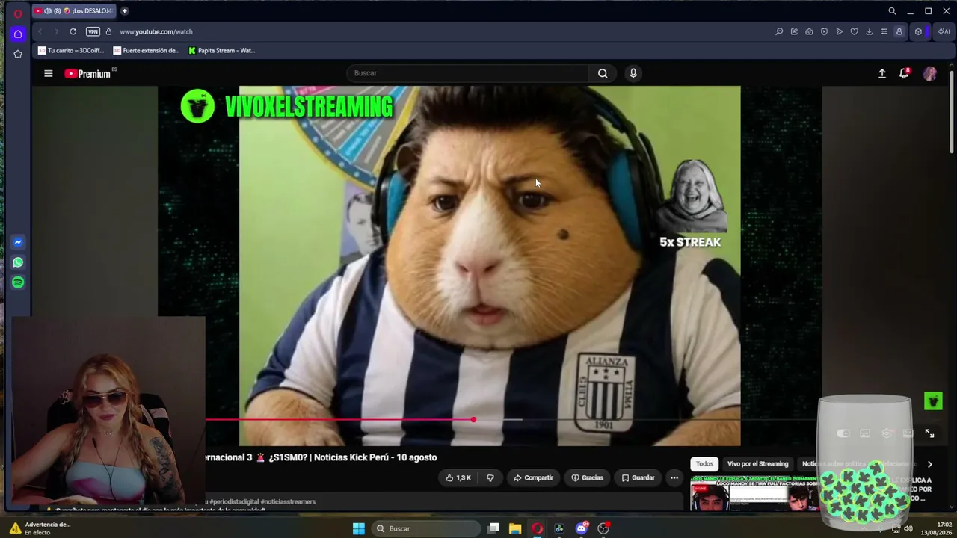This screenshot has width=957, height=538.
Task: Open the browser downloads icon
Action: [869, 31]
